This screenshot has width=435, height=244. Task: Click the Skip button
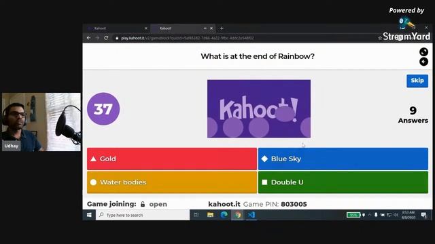point(417,81)
